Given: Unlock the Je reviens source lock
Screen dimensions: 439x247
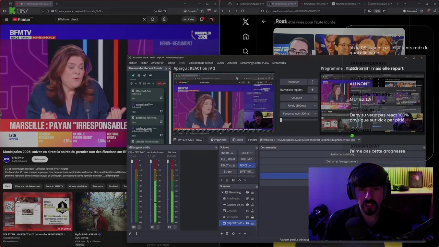Looking at the screenshot, I should point(252,217).
